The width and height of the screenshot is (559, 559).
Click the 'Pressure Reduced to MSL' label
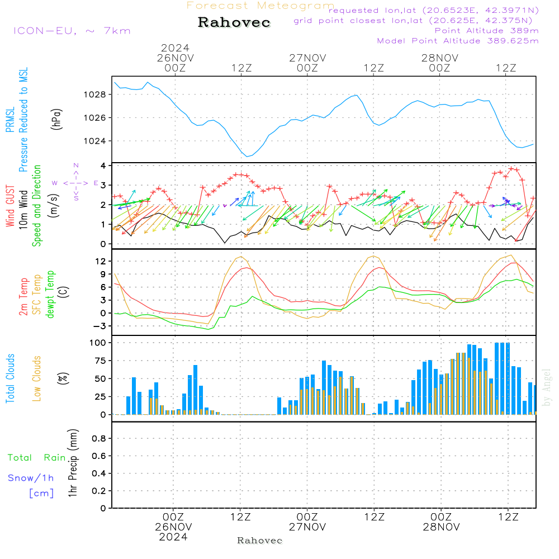[23, 120]
